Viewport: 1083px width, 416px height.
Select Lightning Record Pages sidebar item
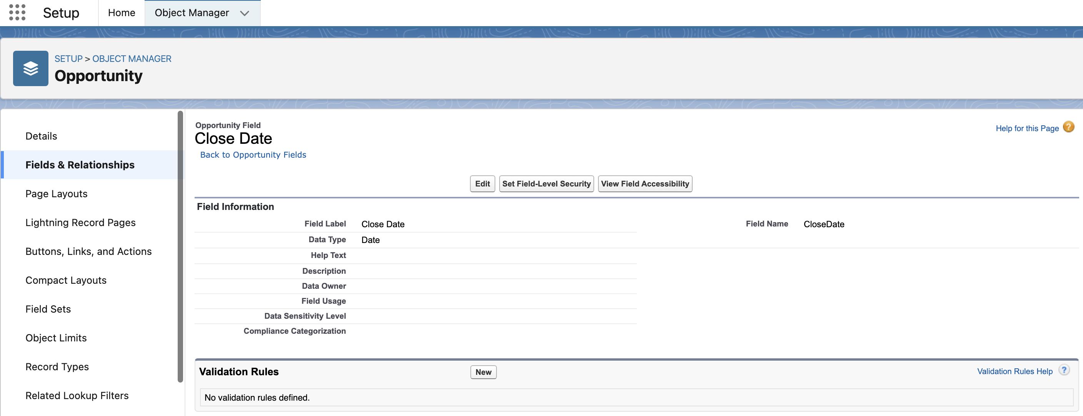[x=80, y=223]
